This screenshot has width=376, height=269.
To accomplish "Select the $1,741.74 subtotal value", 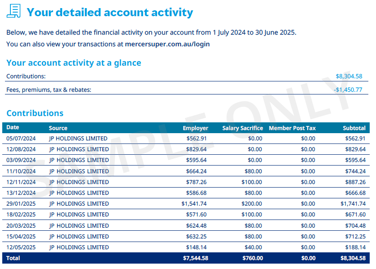I will click(353, 204).
